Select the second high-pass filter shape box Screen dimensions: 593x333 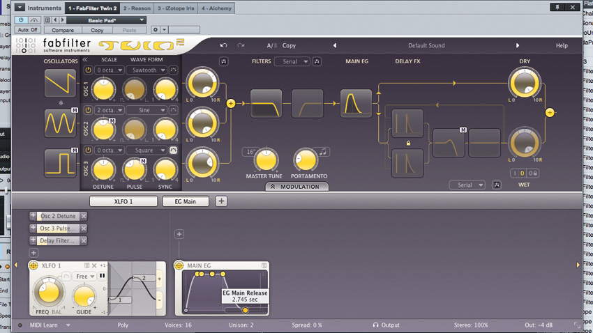(307, 103)
